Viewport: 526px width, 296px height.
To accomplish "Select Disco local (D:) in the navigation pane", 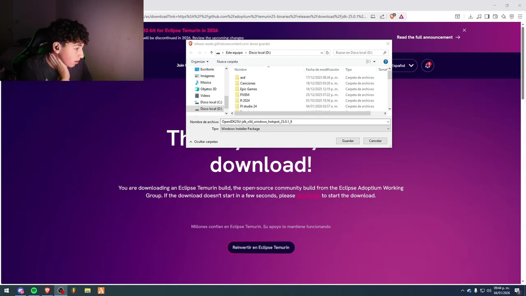I will [x=211, y=109].
